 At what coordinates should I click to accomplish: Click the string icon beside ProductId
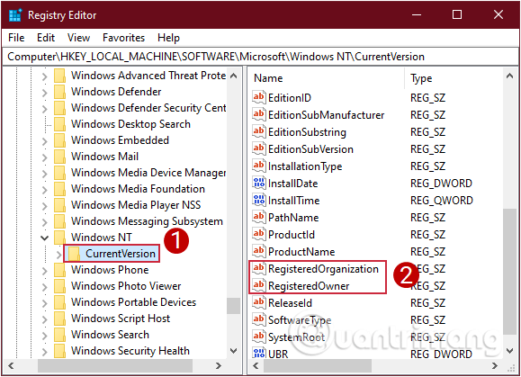[x=259, y=234]
